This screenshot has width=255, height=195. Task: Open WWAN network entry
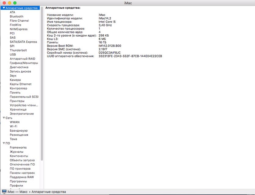(x=15, y=122)
